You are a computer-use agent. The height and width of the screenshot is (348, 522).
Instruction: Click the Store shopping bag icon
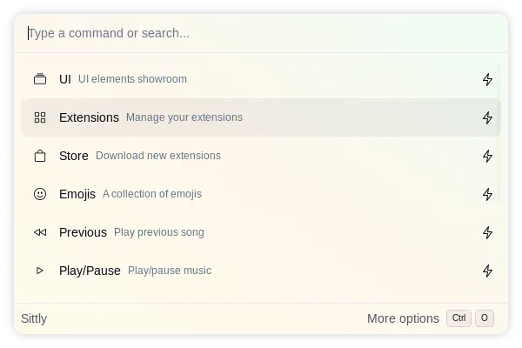coord(40,156)
